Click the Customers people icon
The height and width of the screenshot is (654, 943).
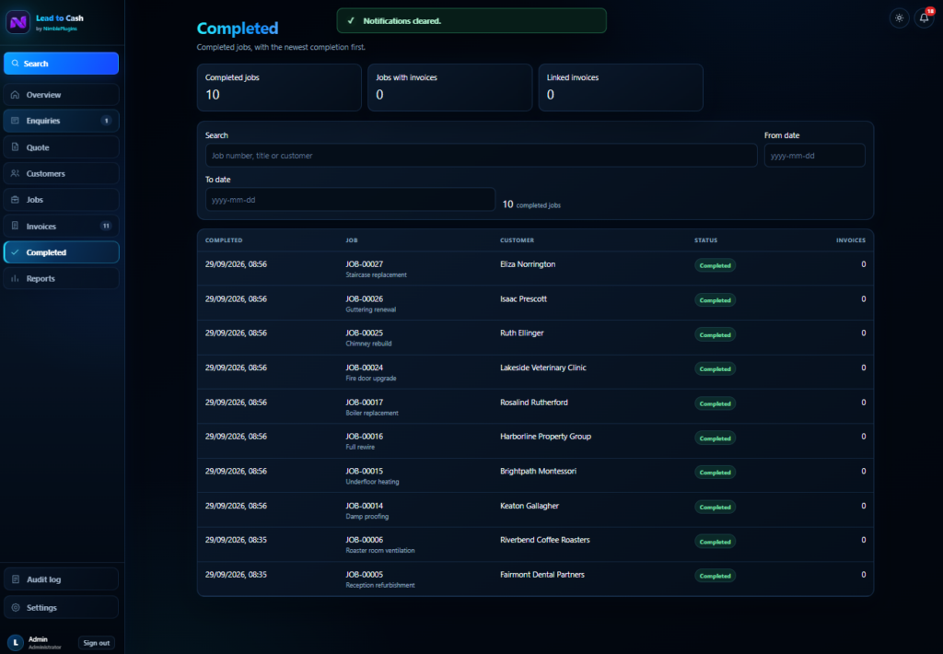15,173
